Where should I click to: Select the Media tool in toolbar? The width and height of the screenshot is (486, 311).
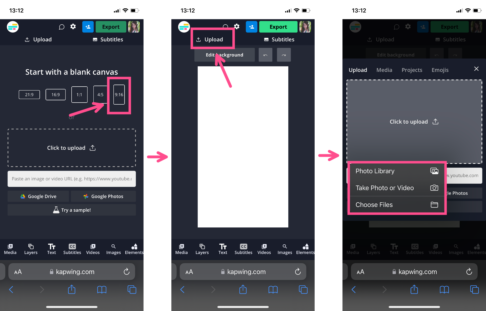point(11,249)
